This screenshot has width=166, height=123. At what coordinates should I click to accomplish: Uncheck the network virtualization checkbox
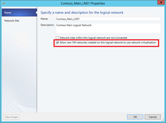point(57,42)
